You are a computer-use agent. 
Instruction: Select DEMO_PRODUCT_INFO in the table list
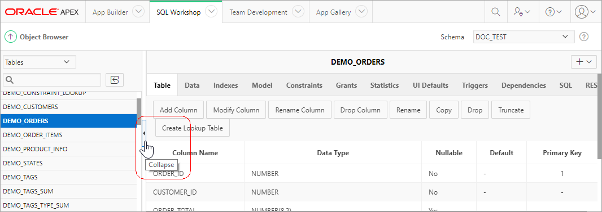68,149
